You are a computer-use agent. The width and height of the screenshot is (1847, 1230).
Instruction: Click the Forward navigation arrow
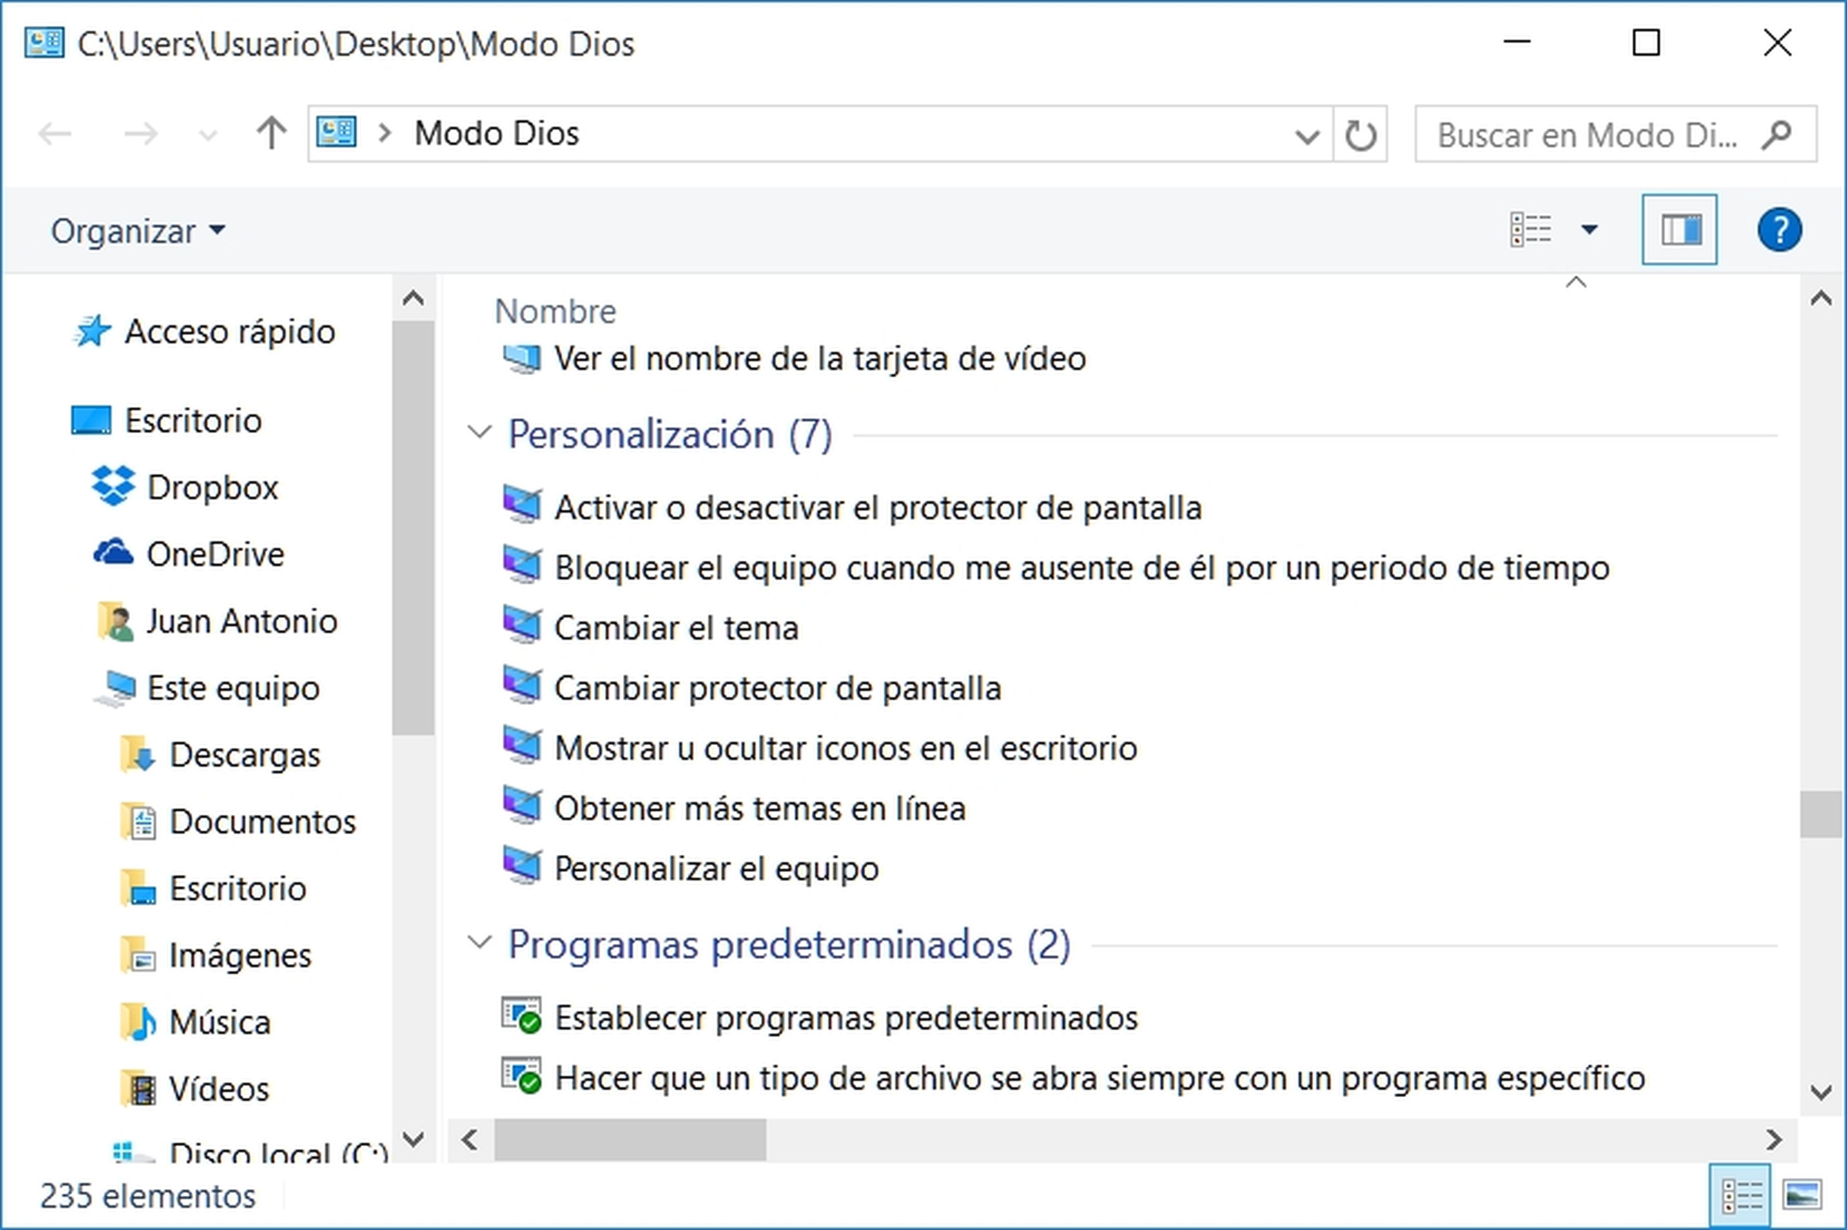point(140,134)
